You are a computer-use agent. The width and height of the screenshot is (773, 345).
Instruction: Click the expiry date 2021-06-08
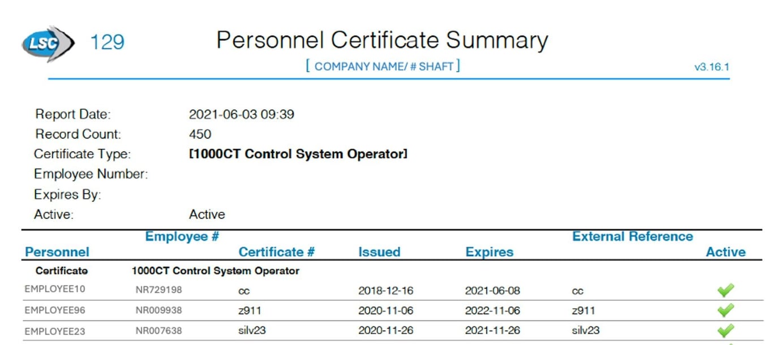pos(492,291)
